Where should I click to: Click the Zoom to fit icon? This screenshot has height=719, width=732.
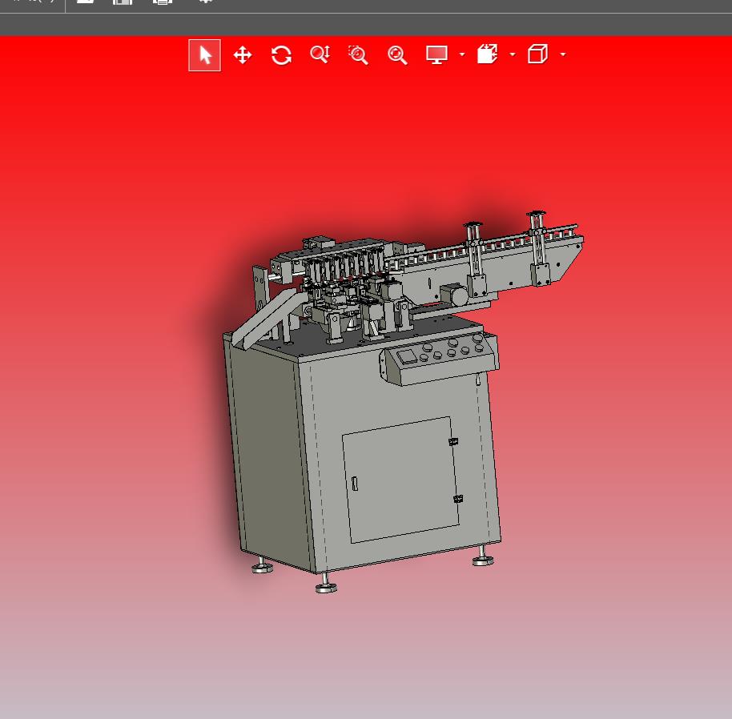point(397,55)
